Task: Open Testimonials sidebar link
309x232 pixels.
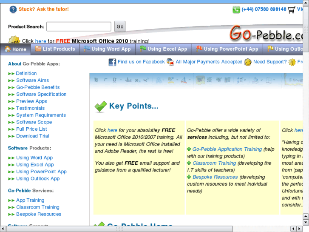Action: point(30,108)
